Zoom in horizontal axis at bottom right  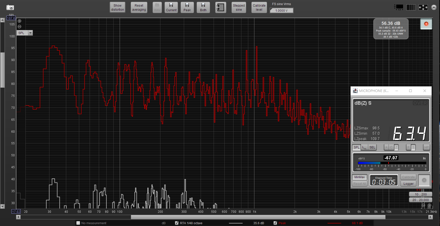[429, 205]
